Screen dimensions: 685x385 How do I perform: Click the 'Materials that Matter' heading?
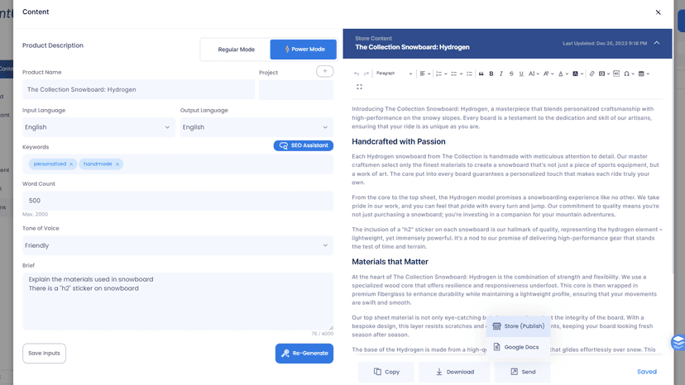click(x=390, y=261)
